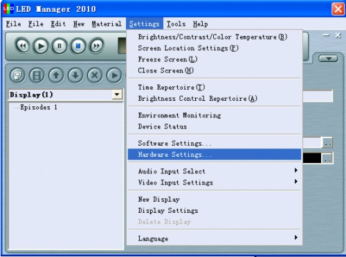This screenshot has width=346, height=257.
Task: Click the fast-forward playback button
Action: (x=96, y=46)
